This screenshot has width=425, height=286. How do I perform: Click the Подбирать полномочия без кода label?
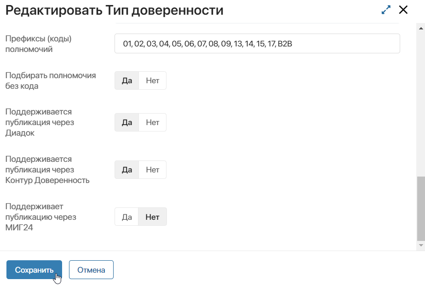click(51, 80)
